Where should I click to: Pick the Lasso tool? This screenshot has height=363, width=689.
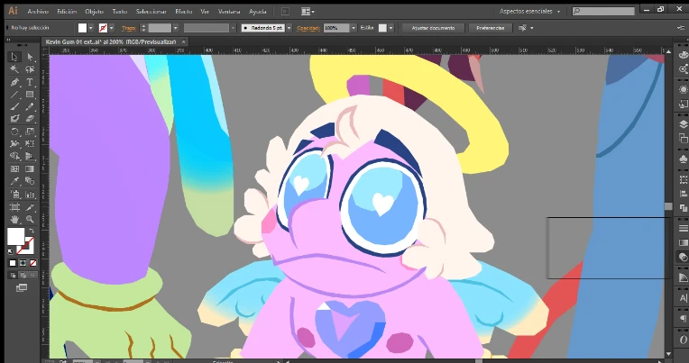coord(30,69)
